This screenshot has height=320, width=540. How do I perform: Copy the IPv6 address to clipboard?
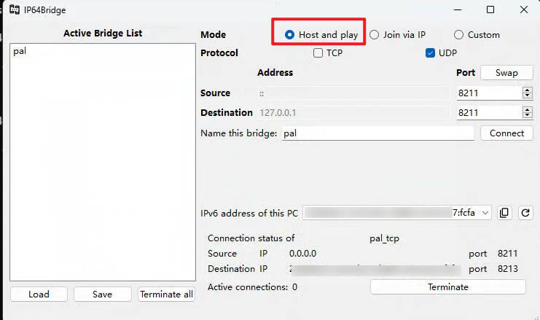click(x=505, y=213)
